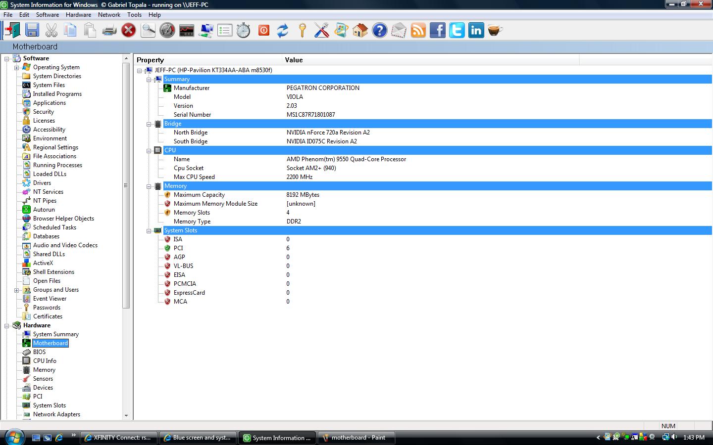The width and height of the screenshot is (713, 445).
Task: Select Running Processes in the tree
Action: coord(57,165)
